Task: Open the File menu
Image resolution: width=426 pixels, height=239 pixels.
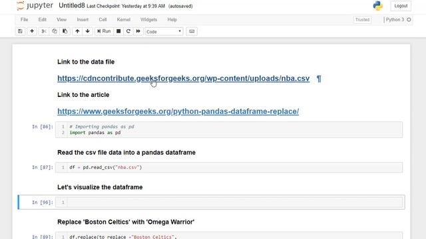Action: (24, 19)
